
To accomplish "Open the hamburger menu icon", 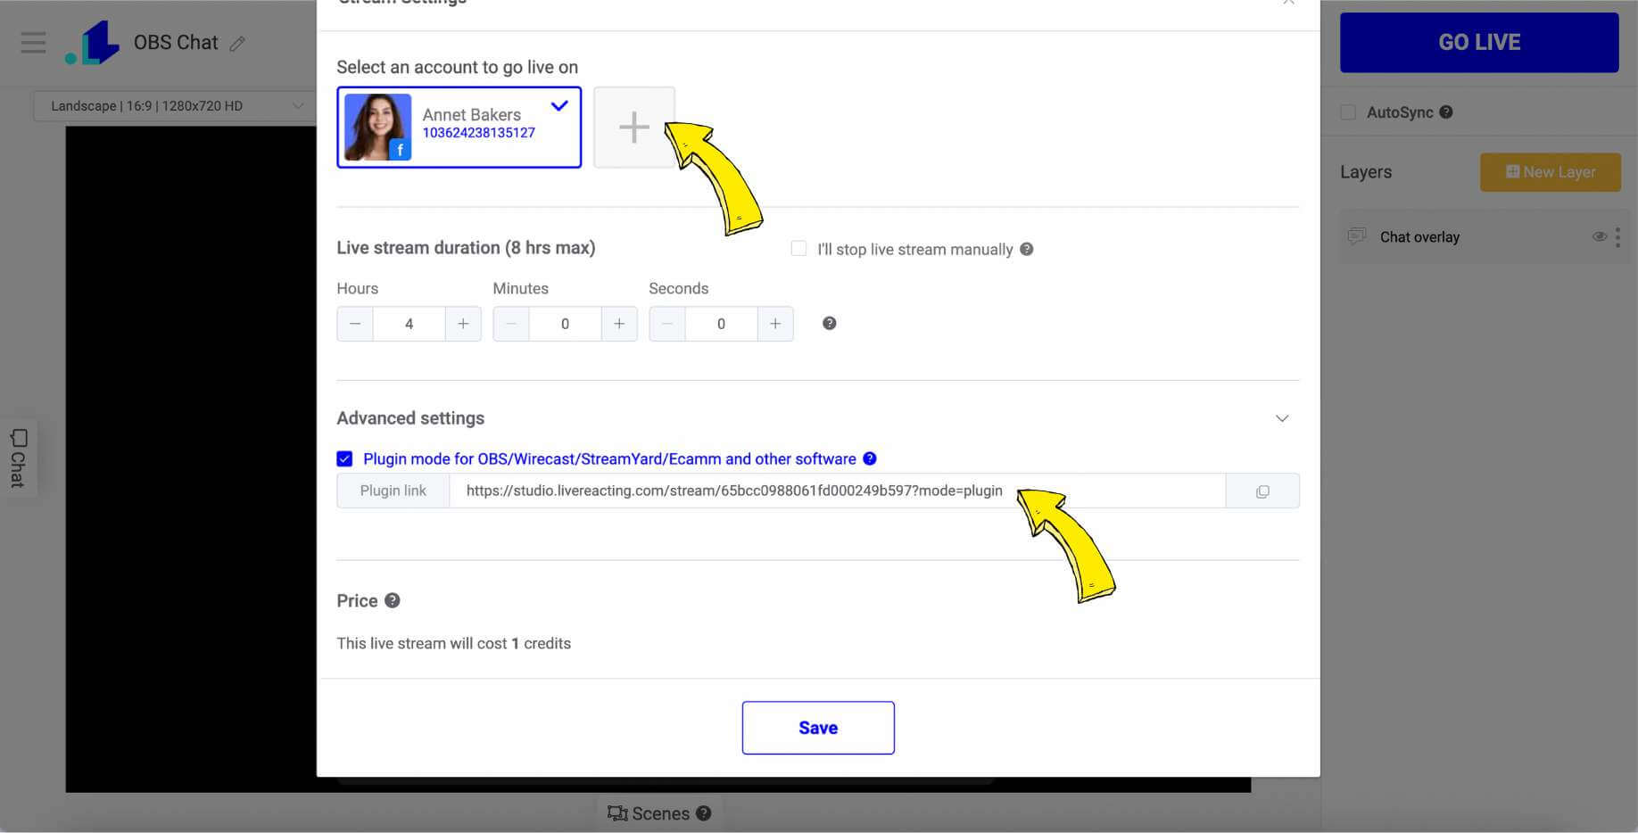I will pos(33,43).
